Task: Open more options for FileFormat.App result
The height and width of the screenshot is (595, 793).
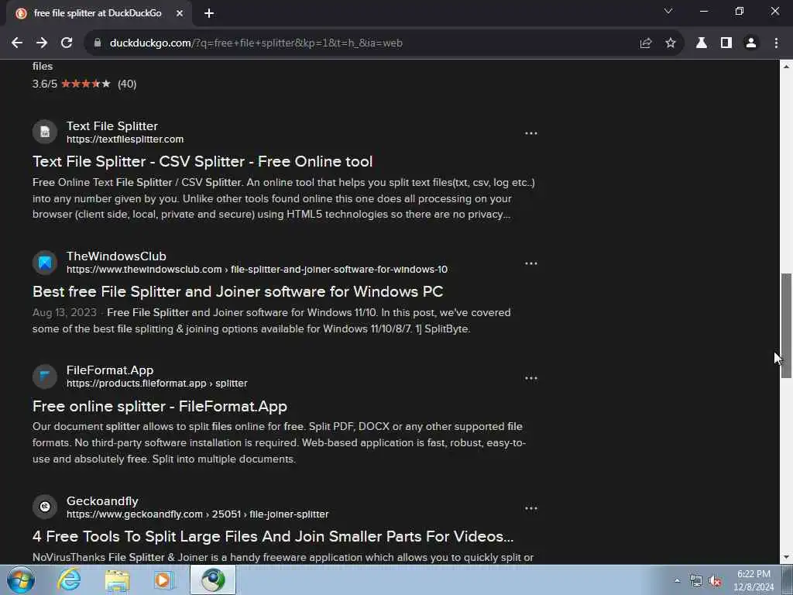Action: click(531, 378)
